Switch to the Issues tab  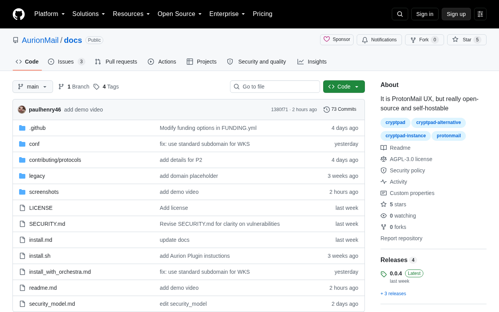pyautogui.click(x=66, y=62)
